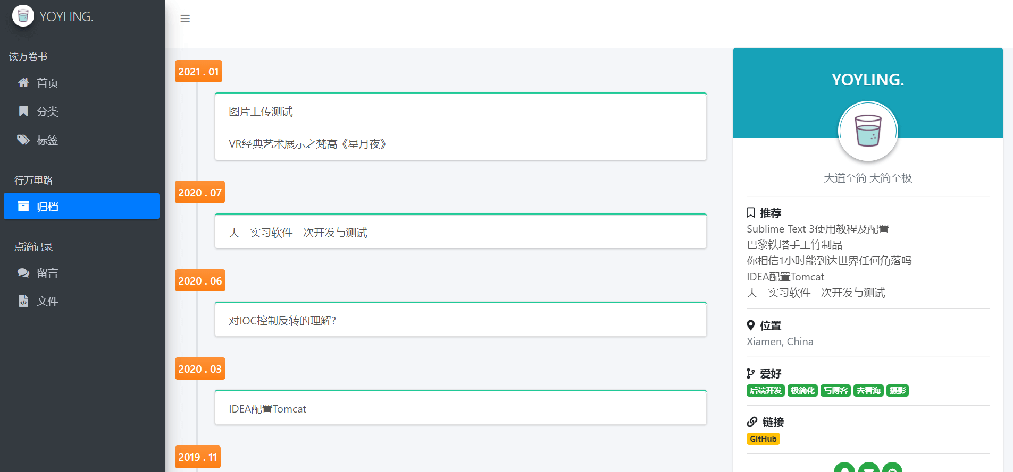
Task: Click the profile avatar cup image
Action: [x=868, y=131]
